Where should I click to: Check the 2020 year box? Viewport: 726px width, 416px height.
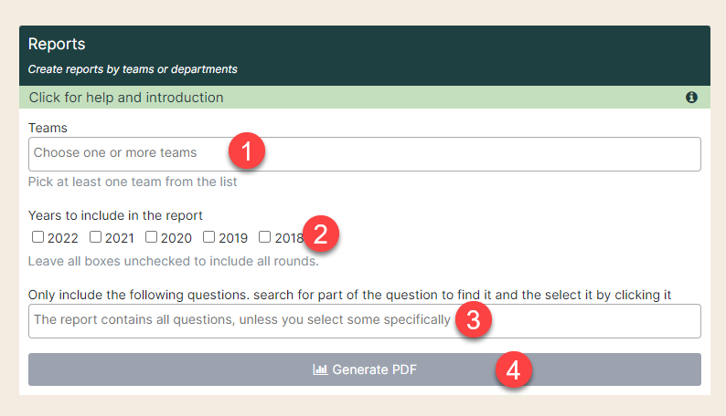click(x=151, y=237)
